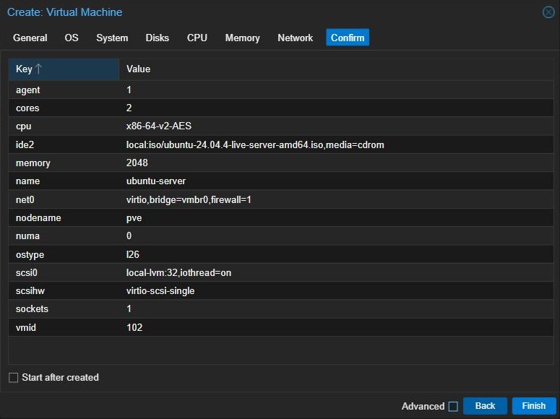Image resolution: width=560 pixels, height=419 pixels.
Task: Click the ide2 row key
Action: click(x=25, y=145)
